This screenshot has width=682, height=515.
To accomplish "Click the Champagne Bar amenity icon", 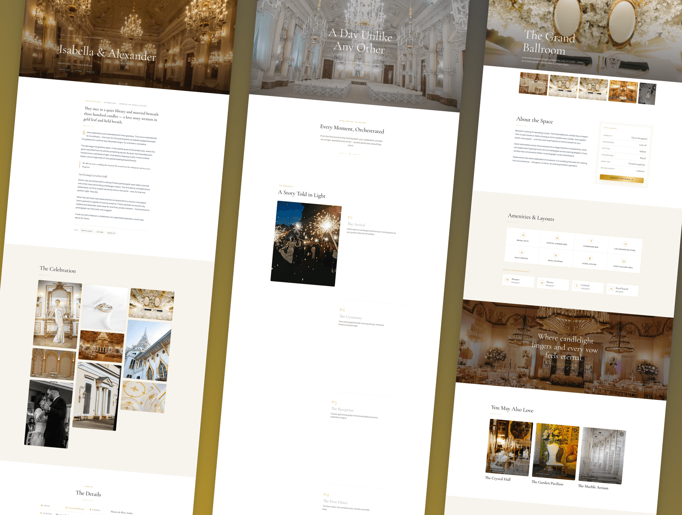I will [591, 241].
